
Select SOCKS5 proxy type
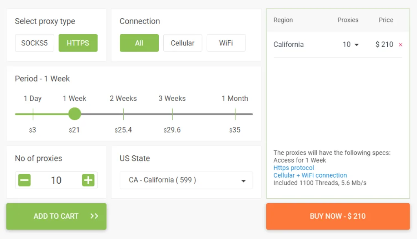point(35,43)
